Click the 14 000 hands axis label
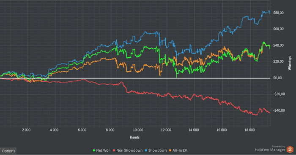 pyautogui.click(x=194, y=130)
